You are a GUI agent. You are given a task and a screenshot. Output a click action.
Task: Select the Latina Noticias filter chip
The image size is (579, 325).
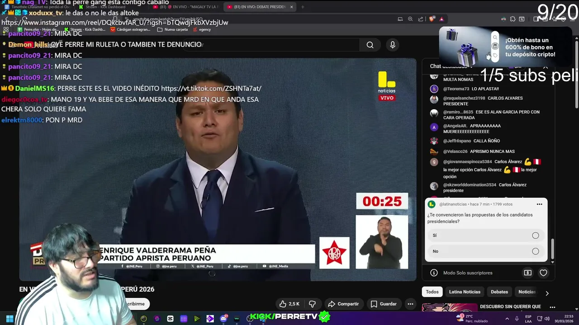coord(465,292)
